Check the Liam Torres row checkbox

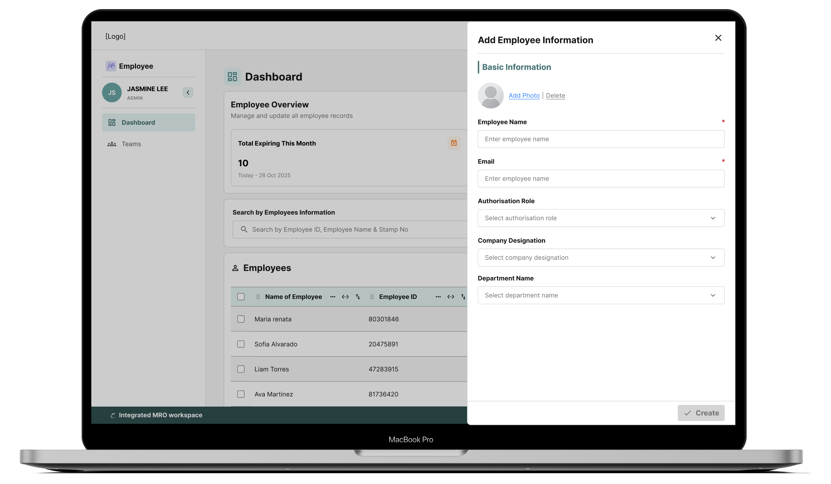[x=241, y=369]
